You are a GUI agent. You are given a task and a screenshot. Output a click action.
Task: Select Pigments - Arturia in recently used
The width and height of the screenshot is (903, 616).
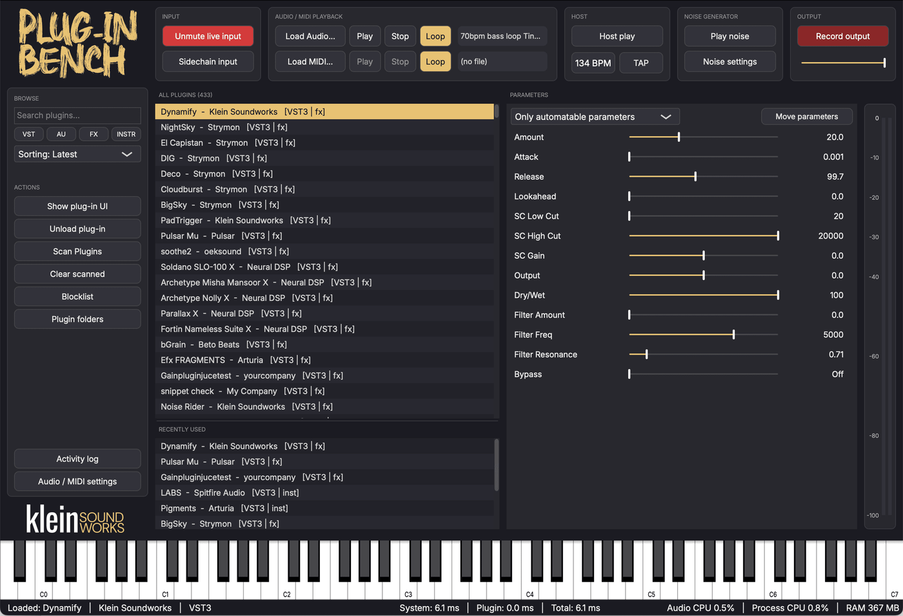tap(324, 508)
